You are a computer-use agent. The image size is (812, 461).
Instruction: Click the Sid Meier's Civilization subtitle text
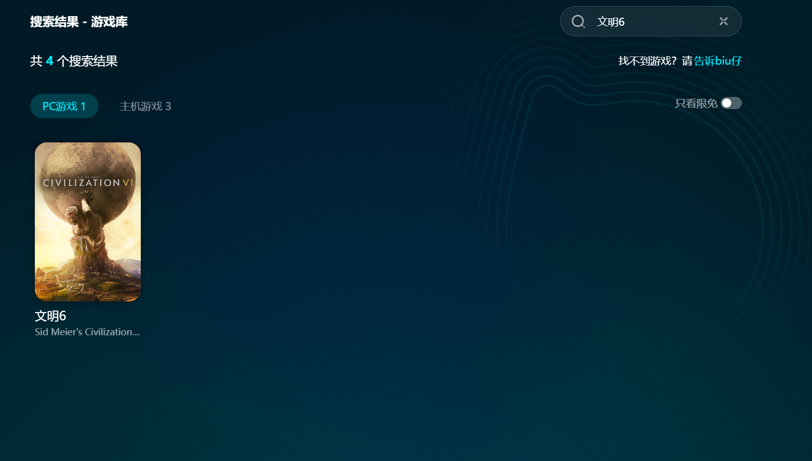coord(87,332)
